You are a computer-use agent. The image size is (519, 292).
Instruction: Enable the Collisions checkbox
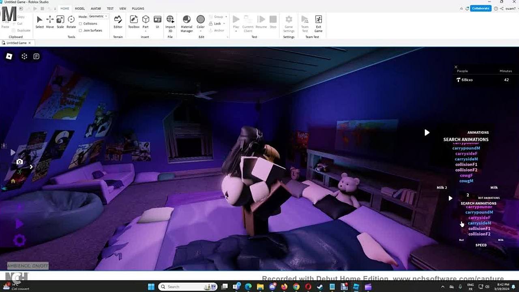tap(81, 24)
